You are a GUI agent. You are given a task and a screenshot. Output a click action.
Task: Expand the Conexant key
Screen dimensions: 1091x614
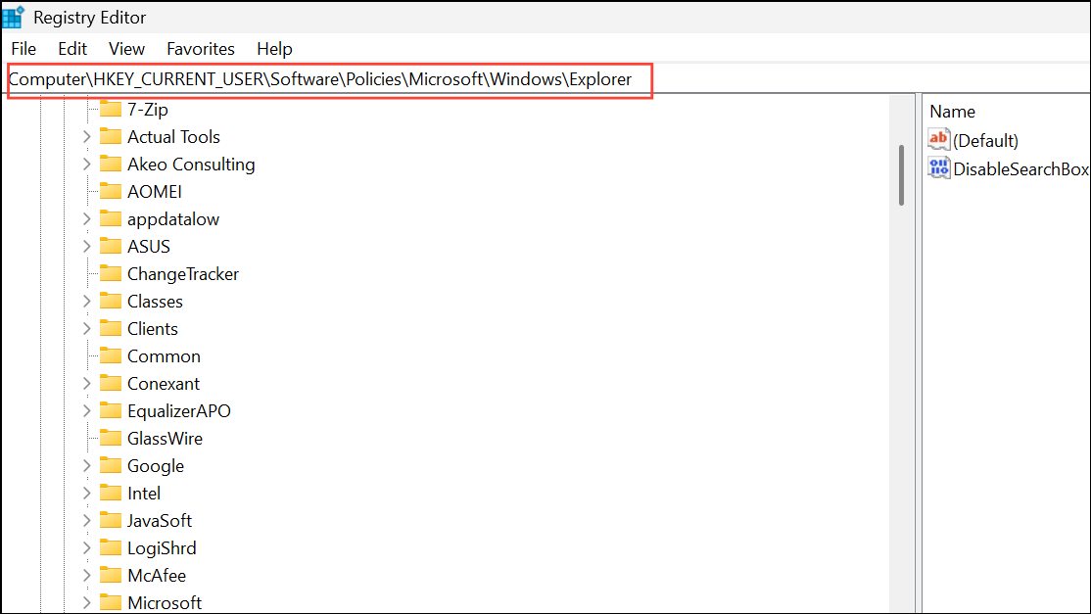coord(87,383)
